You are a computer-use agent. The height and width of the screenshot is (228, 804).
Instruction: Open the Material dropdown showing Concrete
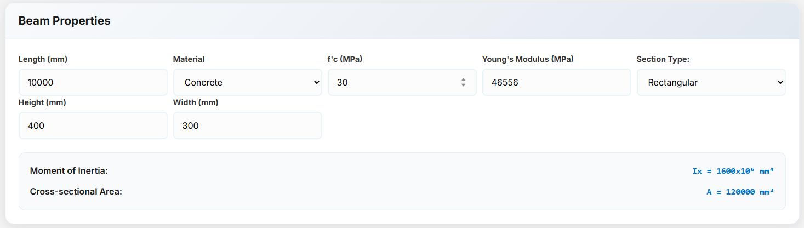(247, 82)
